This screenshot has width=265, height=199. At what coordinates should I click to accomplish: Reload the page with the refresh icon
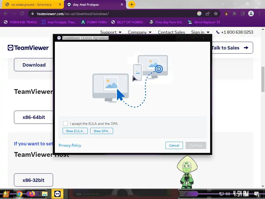(22, 13)
